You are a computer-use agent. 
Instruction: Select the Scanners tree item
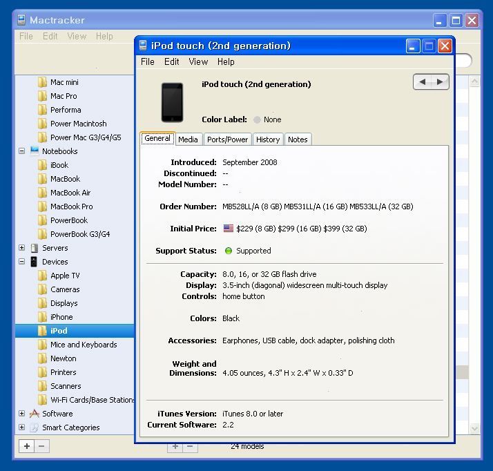[66, 387]
